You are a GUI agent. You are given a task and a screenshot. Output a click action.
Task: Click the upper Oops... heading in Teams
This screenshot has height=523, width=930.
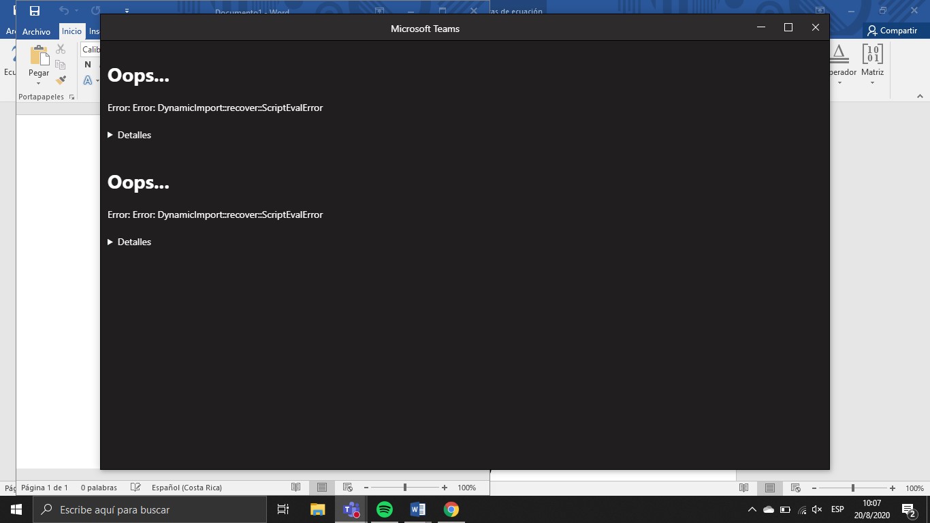pyautogui.click(x=138, y=76)
